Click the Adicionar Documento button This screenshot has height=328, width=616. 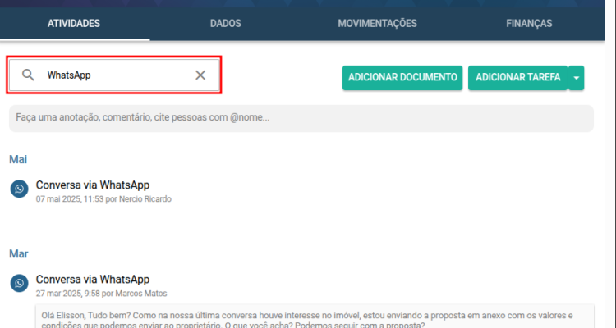[402, 78]
